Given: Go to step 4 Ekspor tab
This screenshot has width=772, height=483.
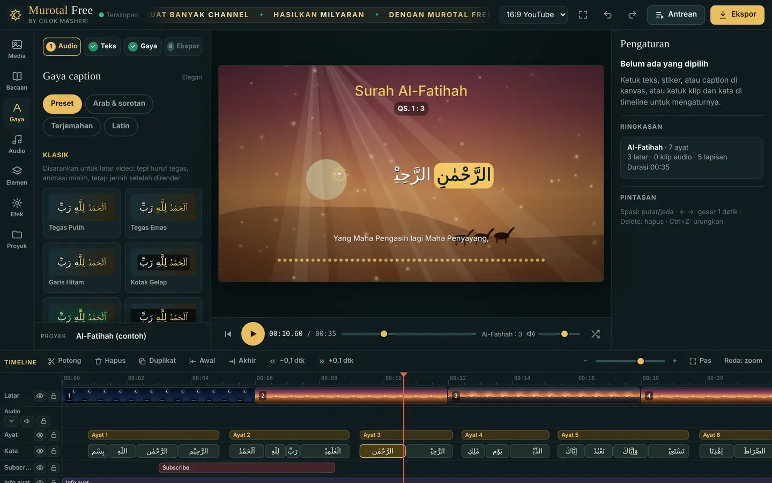Looking at the screenshot, I should point(183,47).
